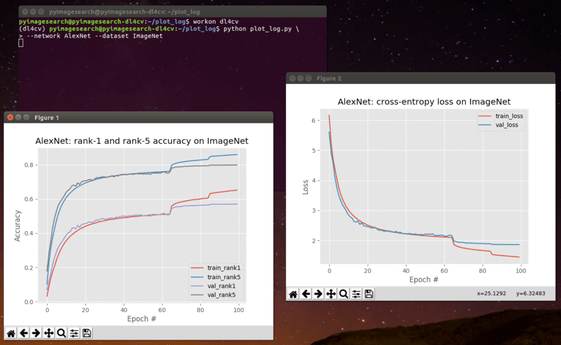The height and width of the screenshot is (345, 561).
Task: Activate the zoom magnifier in Figure 1
Action: point(61,333)
